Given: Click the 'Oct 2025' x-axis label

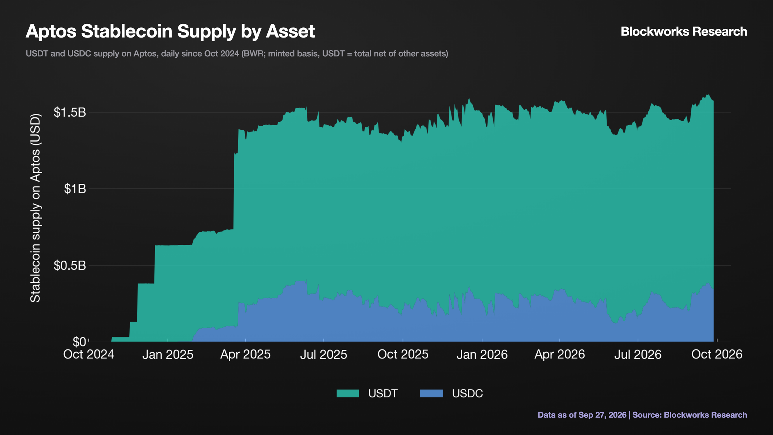Looking at the screenshot, I should click(x=403, y=354).
